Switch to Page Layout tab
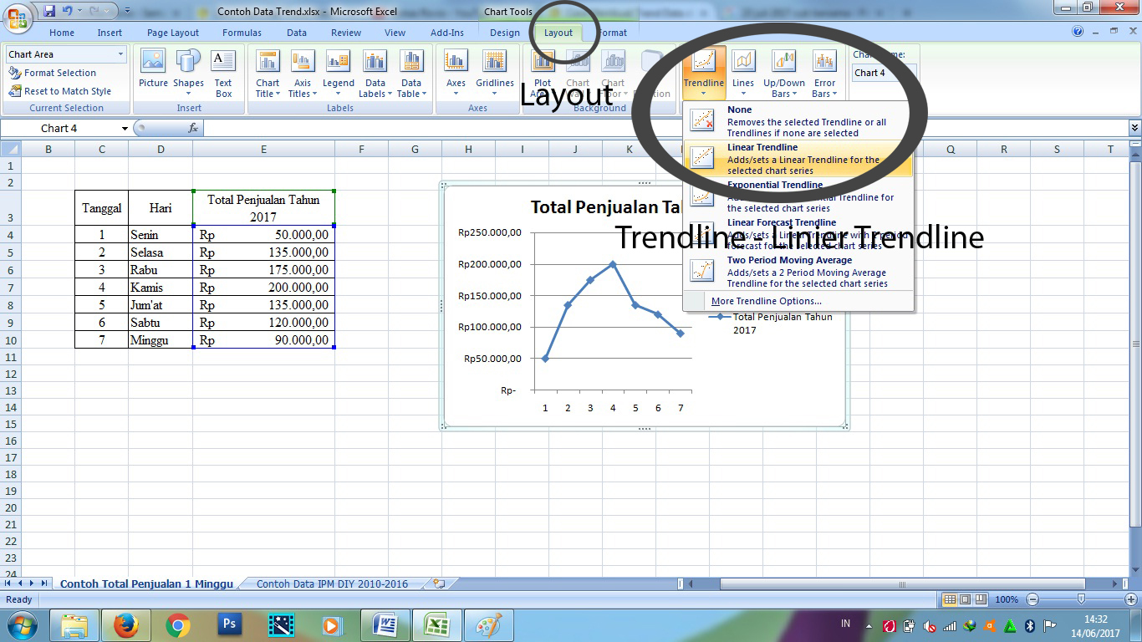1142x642 pixels. pyautogui.click(x=173, y=33)
